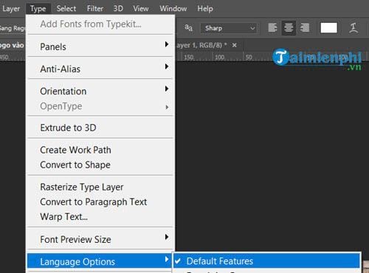Choose Rasterize Type Layer
This screenshot has width=369, height=273.
[100, 187]
